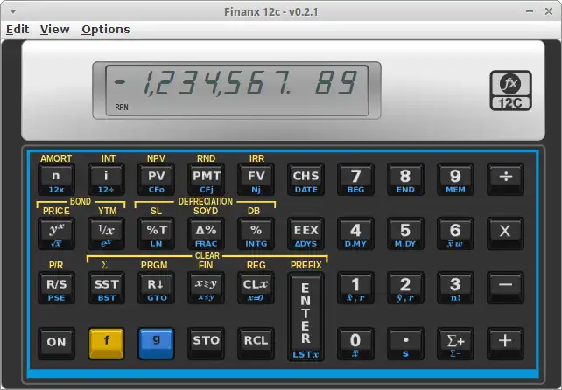Viewport: 562px width, 390px height.
Task: Click the Δ% percent change key
Action: click(206, 233)
